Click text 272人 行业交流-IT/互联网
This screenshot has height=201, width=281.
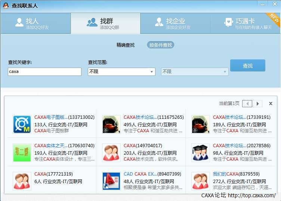click(x=239, y=181)
